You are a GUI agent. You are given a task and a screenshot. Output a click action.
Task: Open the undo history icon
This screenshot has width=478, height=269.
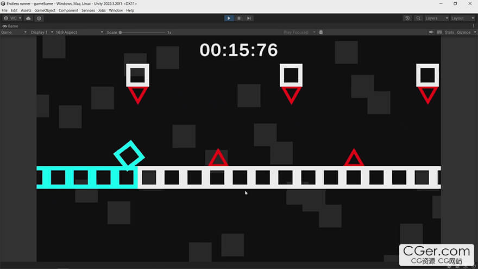[x=407, y=18]
